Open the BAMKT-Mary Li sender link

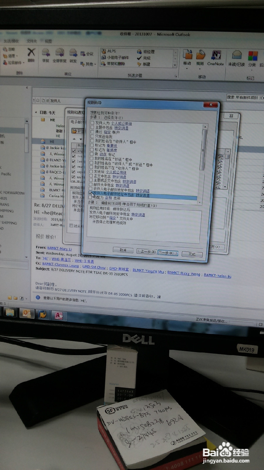click(60, 249)
